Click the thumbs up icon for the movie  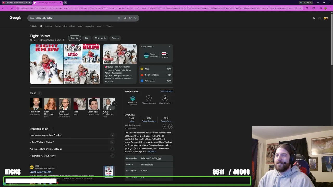165,126
